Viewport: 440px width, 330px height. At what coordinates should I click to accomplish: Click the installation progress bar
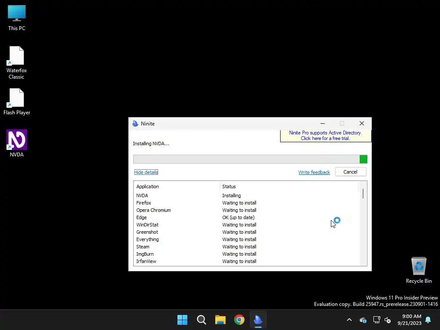coord(250,159)
